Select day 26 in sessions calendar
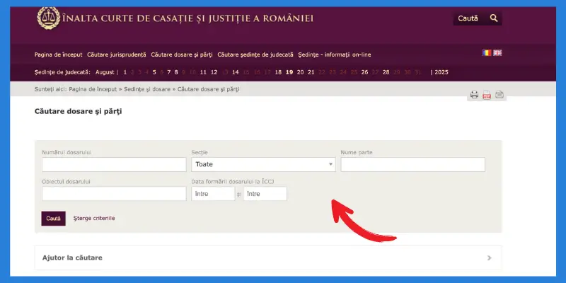The image size is (566, 283). (364, 72)
